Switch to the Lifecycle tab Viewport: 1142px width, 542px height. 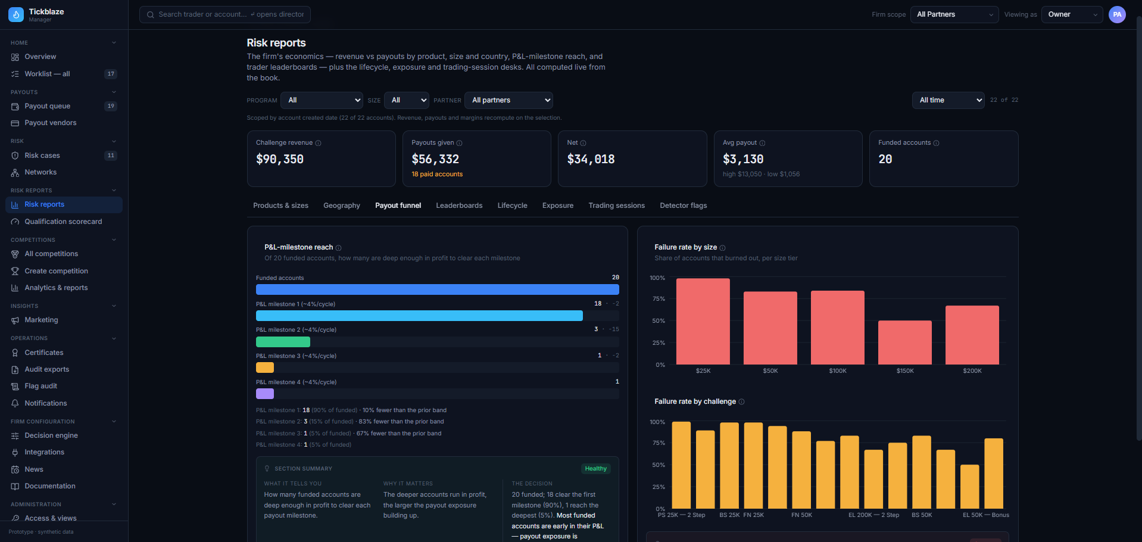[513, 205]
